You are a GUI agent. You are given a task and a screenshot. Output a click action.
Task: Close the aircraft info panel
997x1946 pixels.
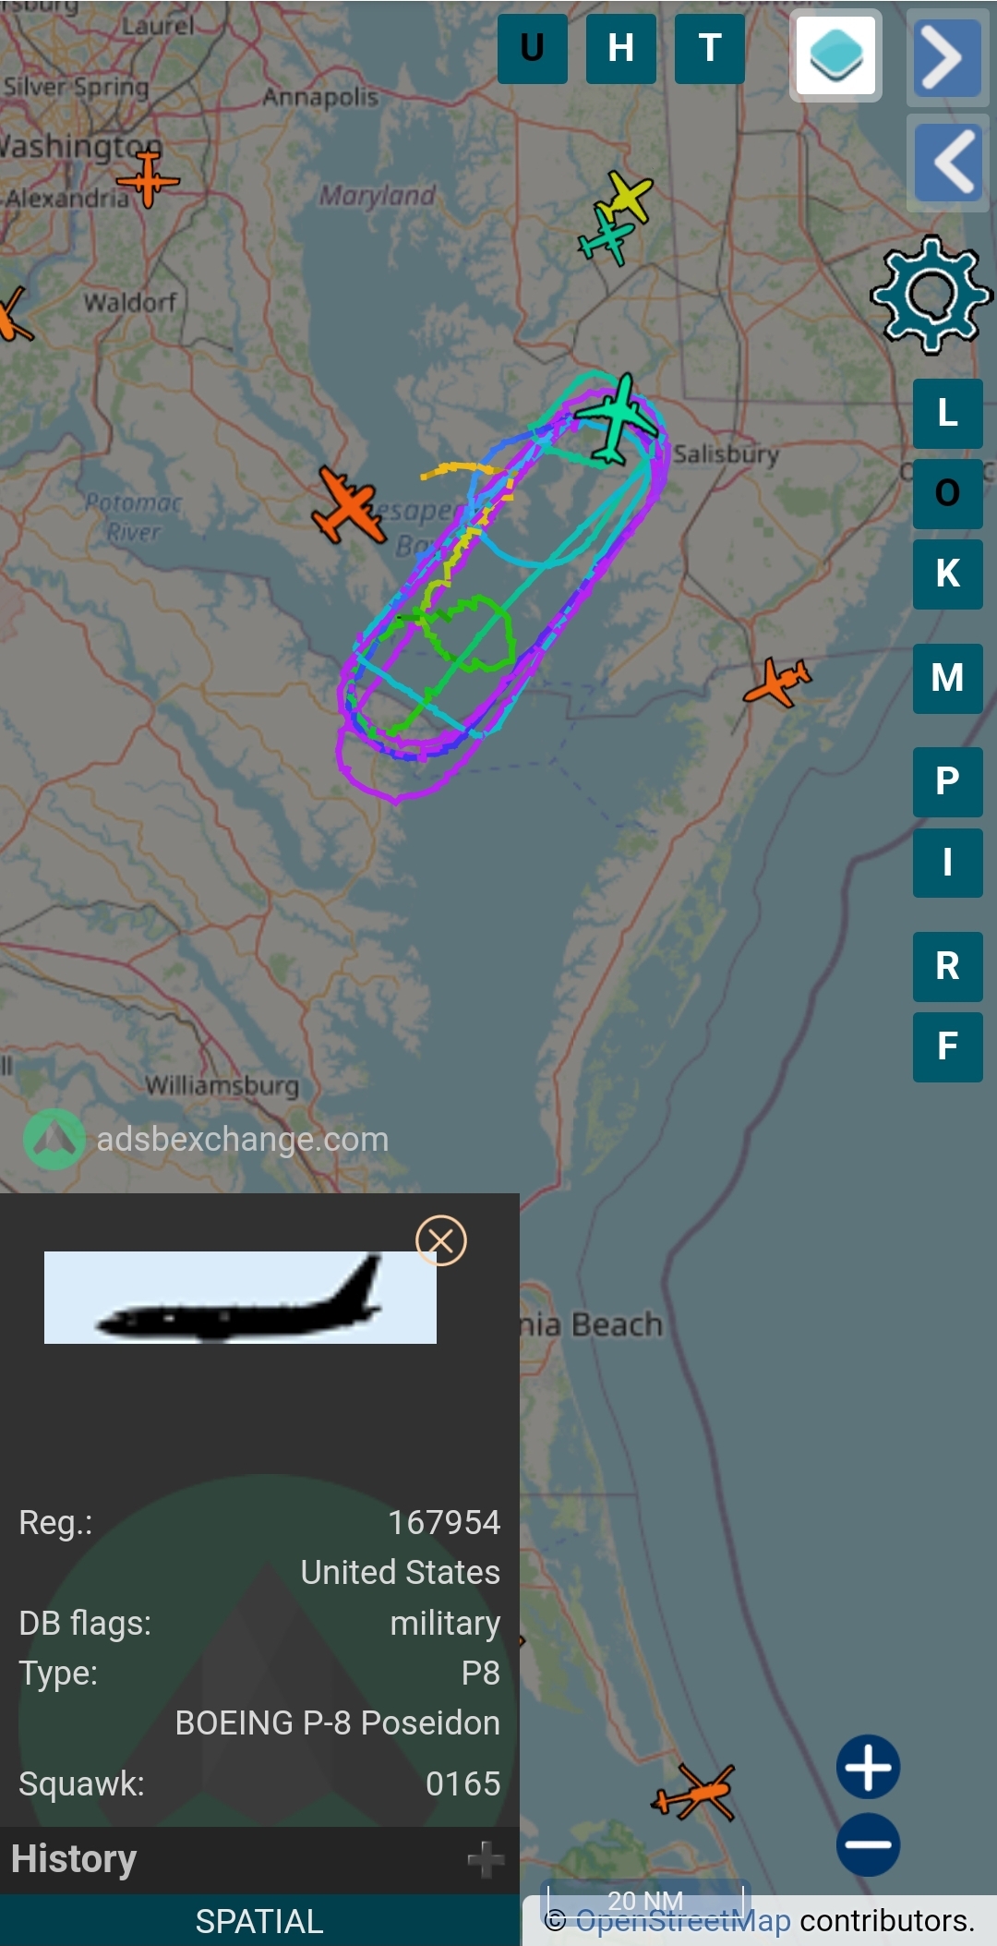[x=441, y=1240]
